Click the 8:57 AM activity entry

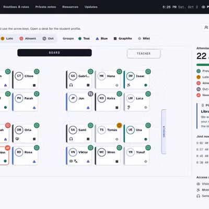[203, 149]
